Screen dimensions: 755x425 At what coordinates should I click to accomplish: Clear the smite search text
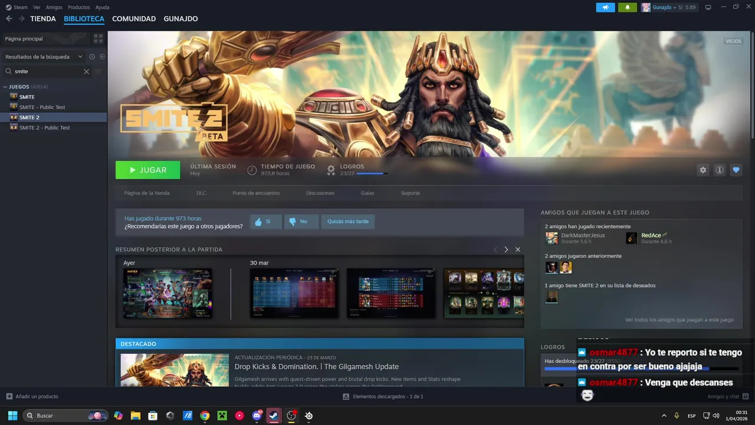pos(86,71)
